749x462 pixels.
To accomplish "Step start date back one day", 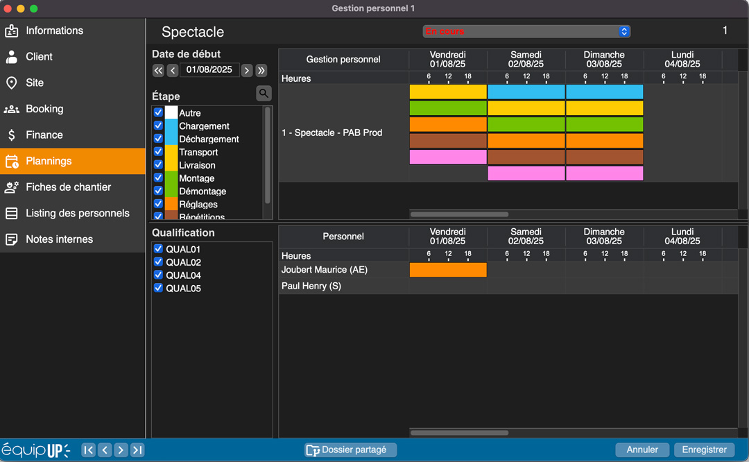I will (x=173, y=71).
